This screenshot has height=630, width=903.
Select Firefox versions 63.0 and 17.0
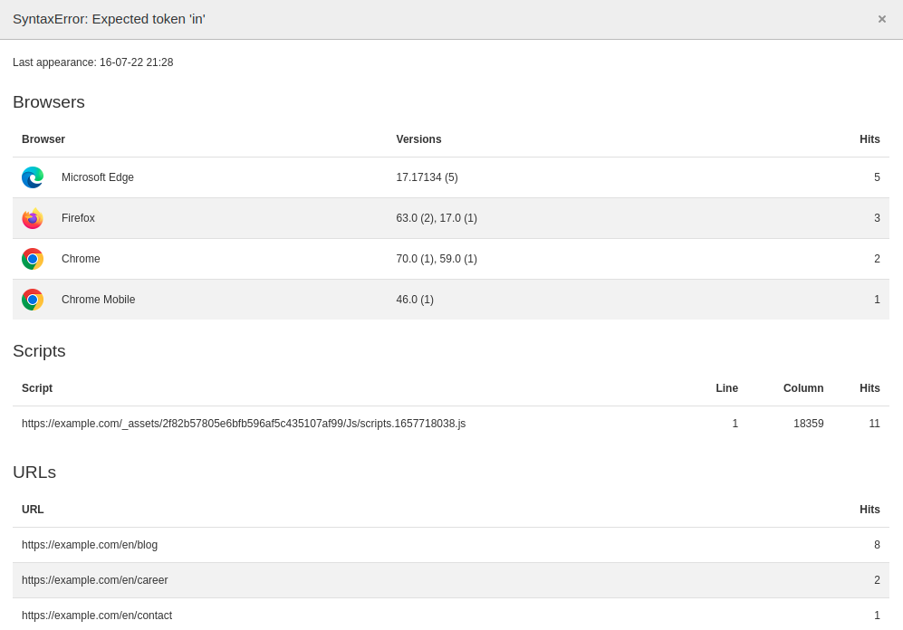click(436, 218)
